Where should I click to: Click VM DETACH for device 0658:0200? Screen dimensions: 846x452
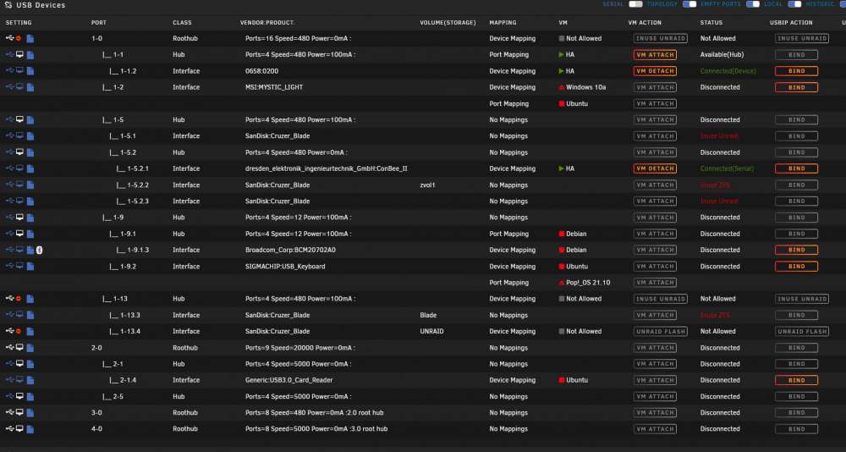point(655,71)
